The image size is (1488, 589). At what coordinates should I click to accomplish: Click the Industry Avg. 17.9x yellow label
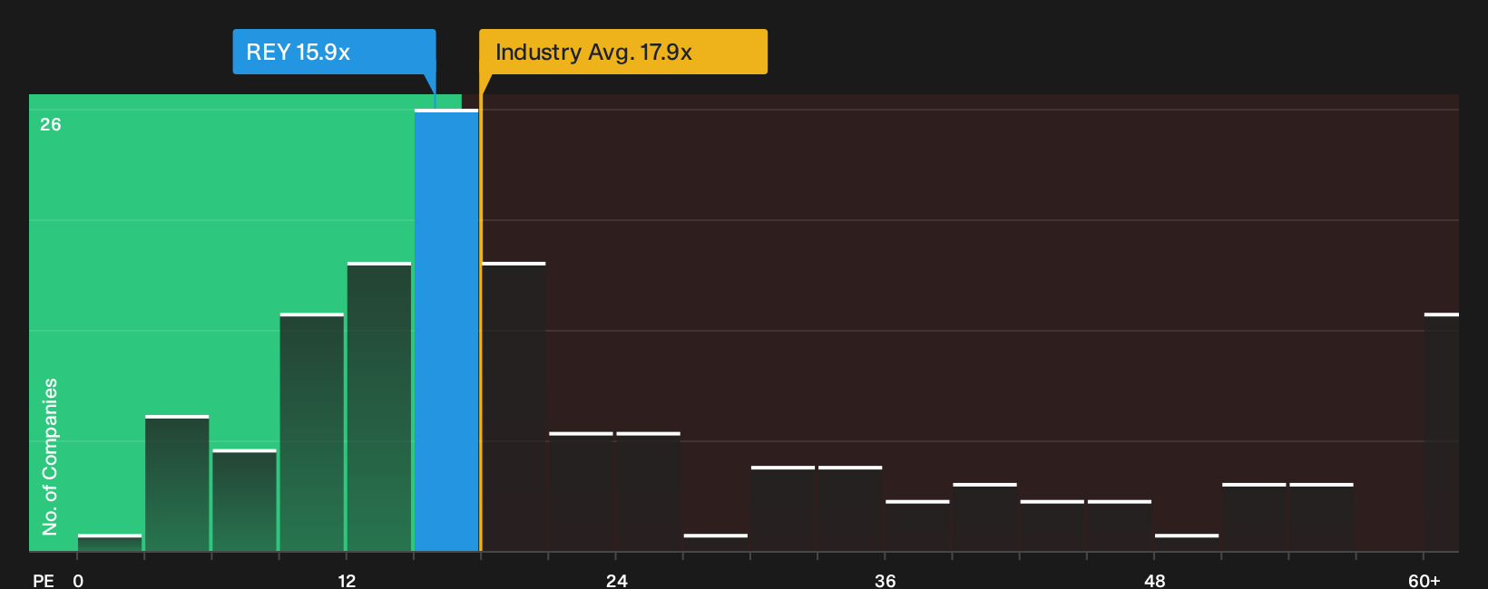point(623,52)
